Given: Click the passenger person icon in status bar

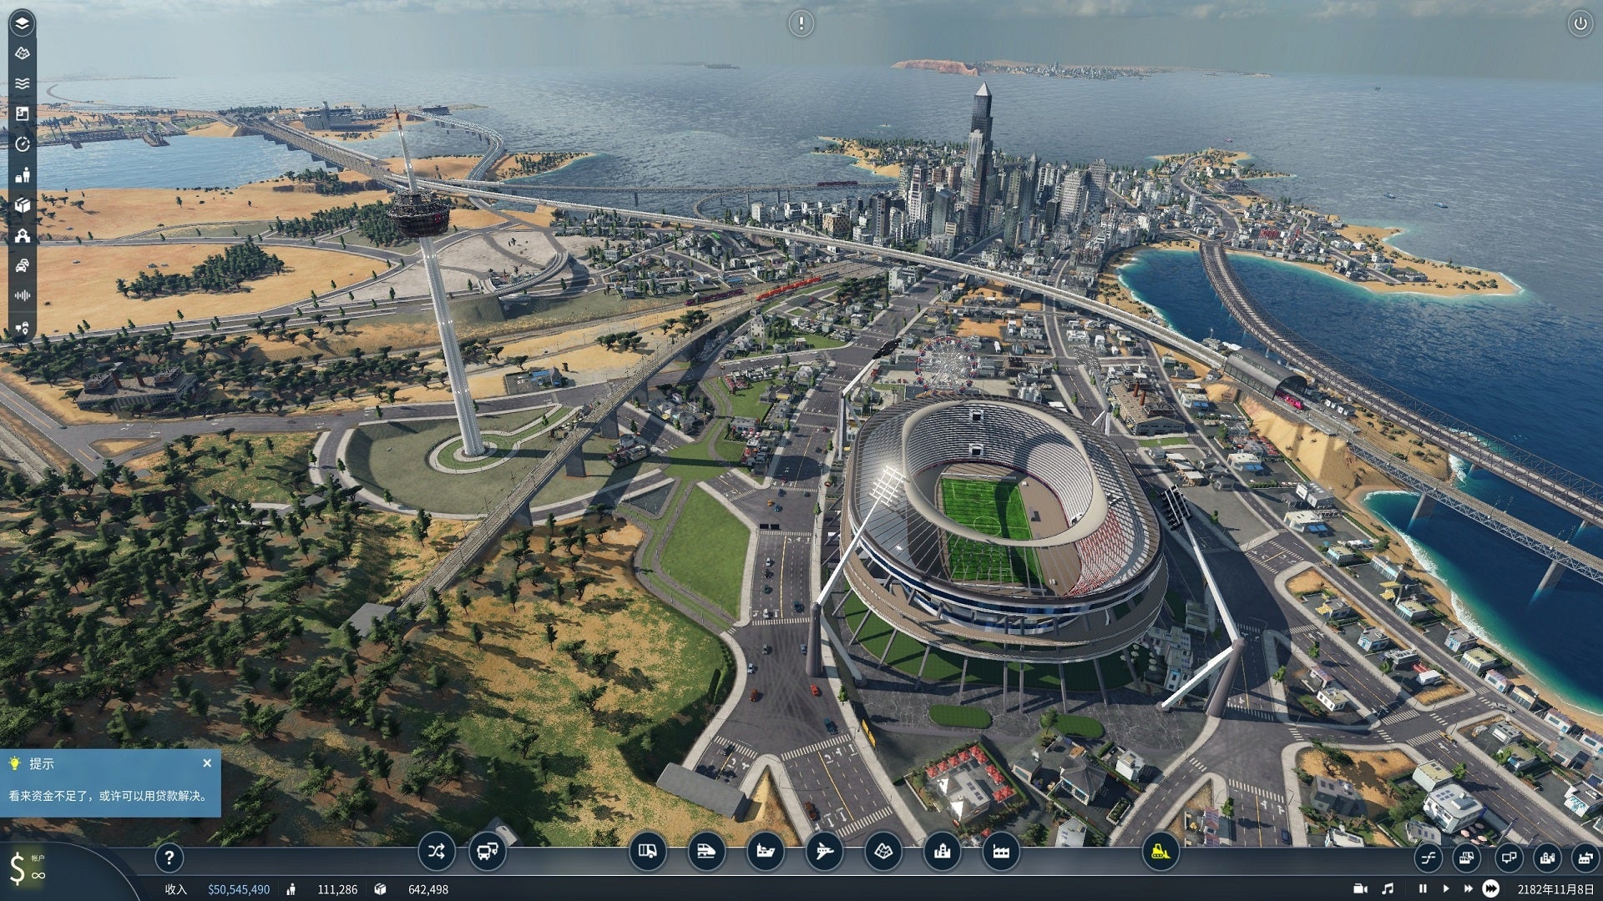Looking at the screenshot, I should [x=291, y=889].
